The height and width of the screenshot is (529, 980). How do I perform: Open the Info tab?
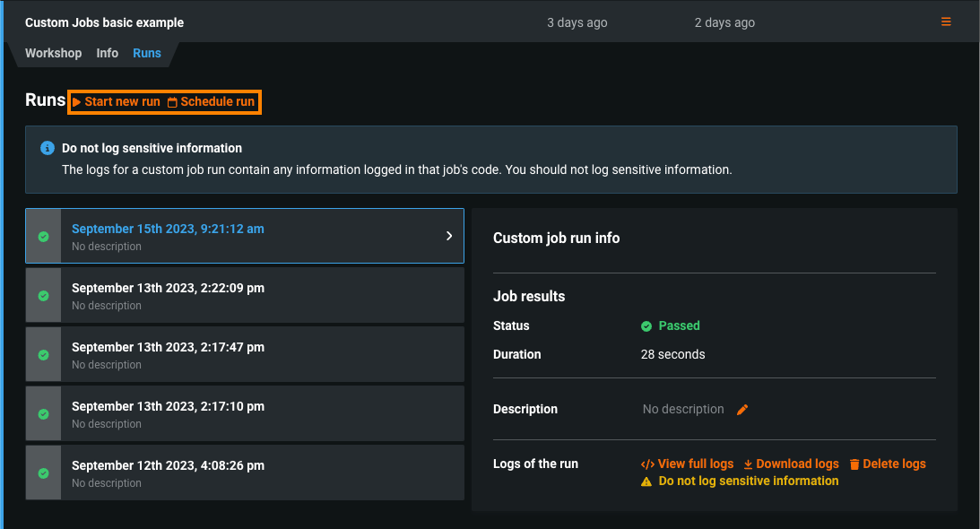(x=108, y=53)
